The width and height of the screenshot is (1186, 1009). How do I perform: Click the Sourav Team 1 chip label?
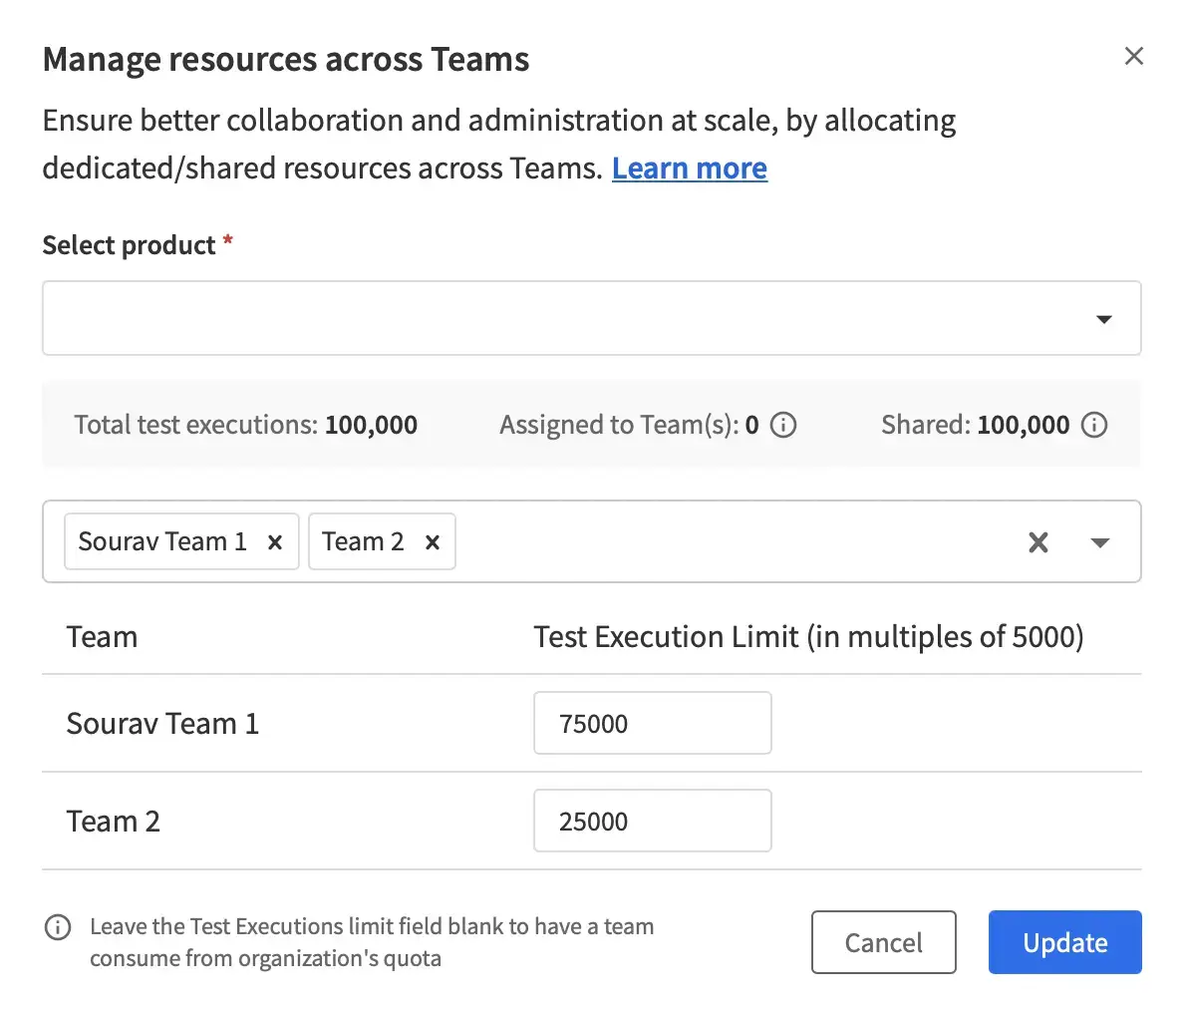tap(162, 542)
